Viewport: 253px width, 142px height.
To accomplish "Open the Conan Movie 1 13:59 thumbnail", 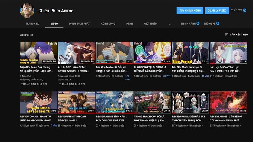I will pos(39,102).
